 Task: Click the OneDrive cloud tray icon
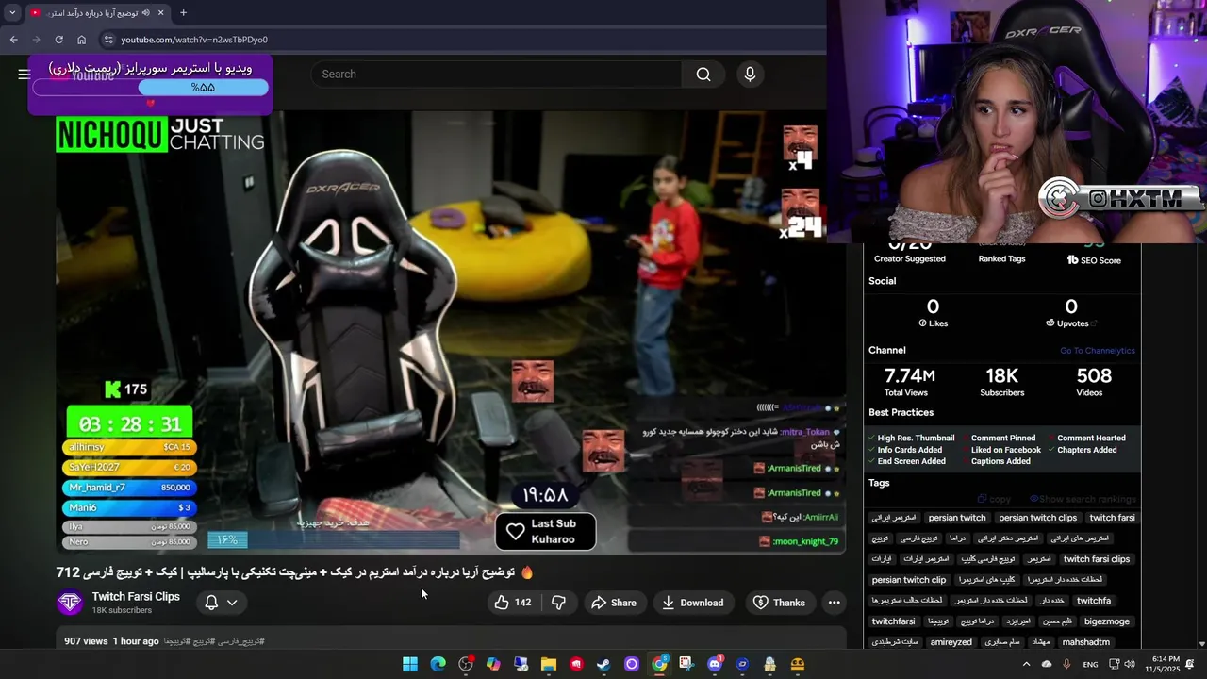click(1047, 664)
